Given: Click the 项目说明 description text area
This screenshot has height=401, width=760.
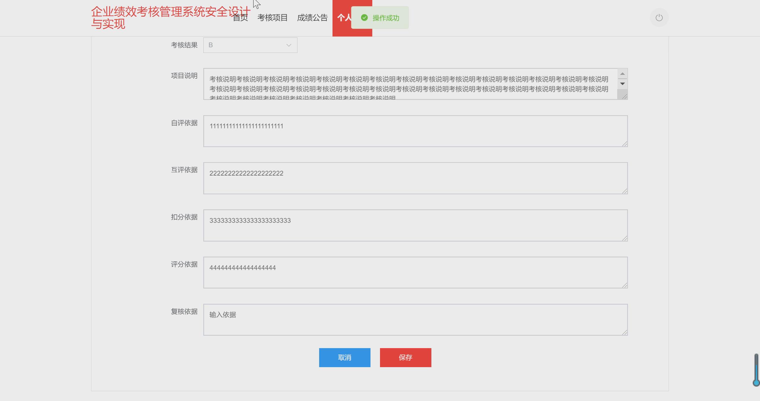Looking at the screenshot, I should click(x=410, y=84).
